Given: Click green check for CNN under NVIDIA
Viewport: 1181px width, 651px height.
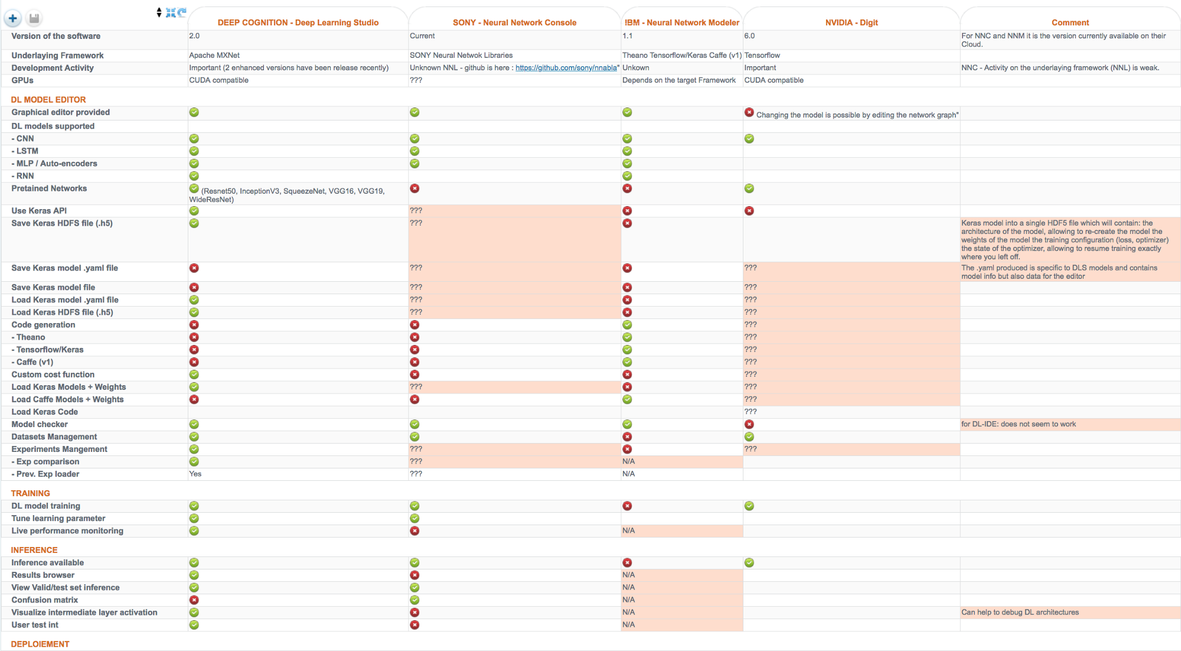Looking at the screenshot, I should coord(749,139).
